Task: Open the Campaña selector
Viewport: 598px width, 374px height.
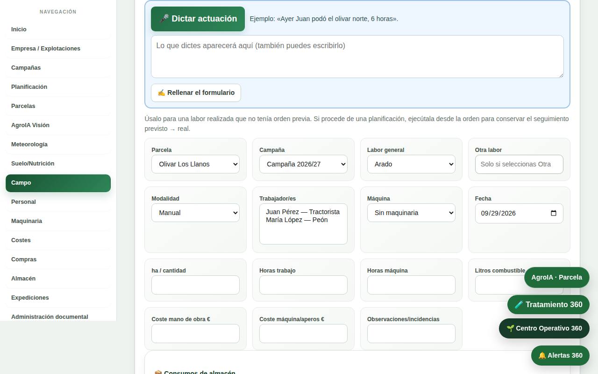Action: [x=303, y=164]
